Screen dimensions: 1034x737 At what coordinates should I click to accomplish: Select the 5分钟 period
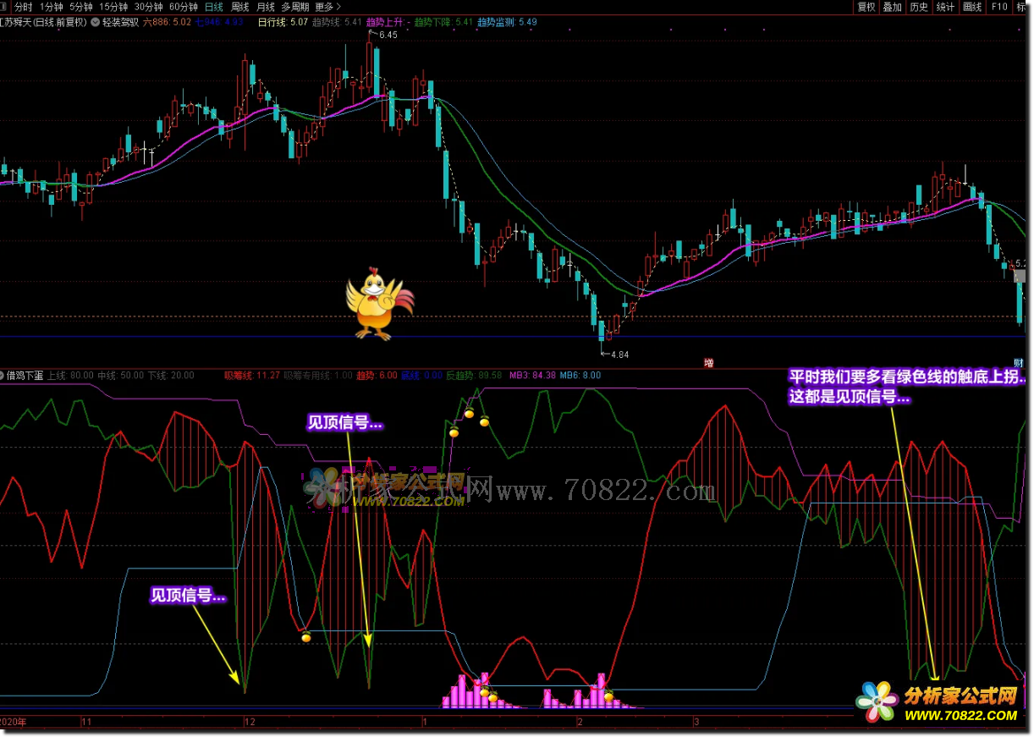click(x=81, y=7)
